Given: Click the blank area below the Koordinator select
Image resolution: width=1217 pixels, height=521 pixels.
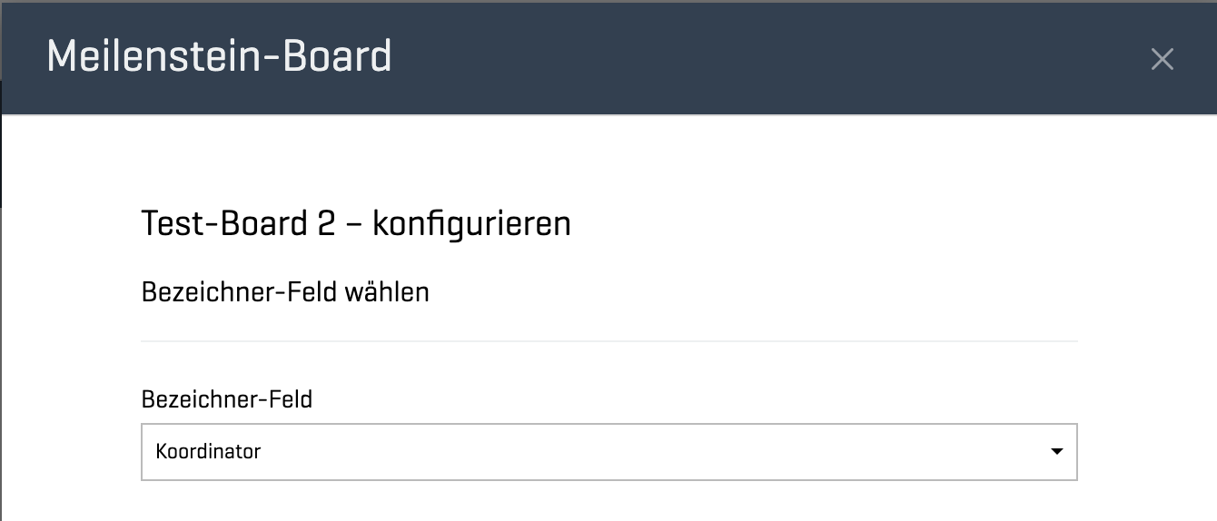Looking at the screenshot, I should coord(608,501).
